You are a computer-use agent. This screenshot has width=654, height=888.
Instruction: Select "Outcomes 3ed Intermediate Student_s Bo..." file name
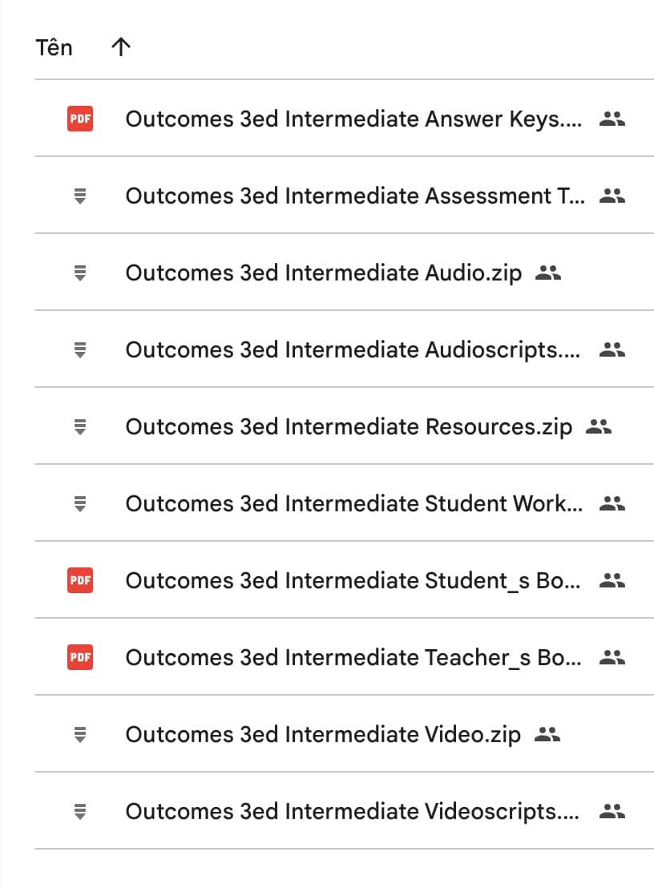pos(353,581)
